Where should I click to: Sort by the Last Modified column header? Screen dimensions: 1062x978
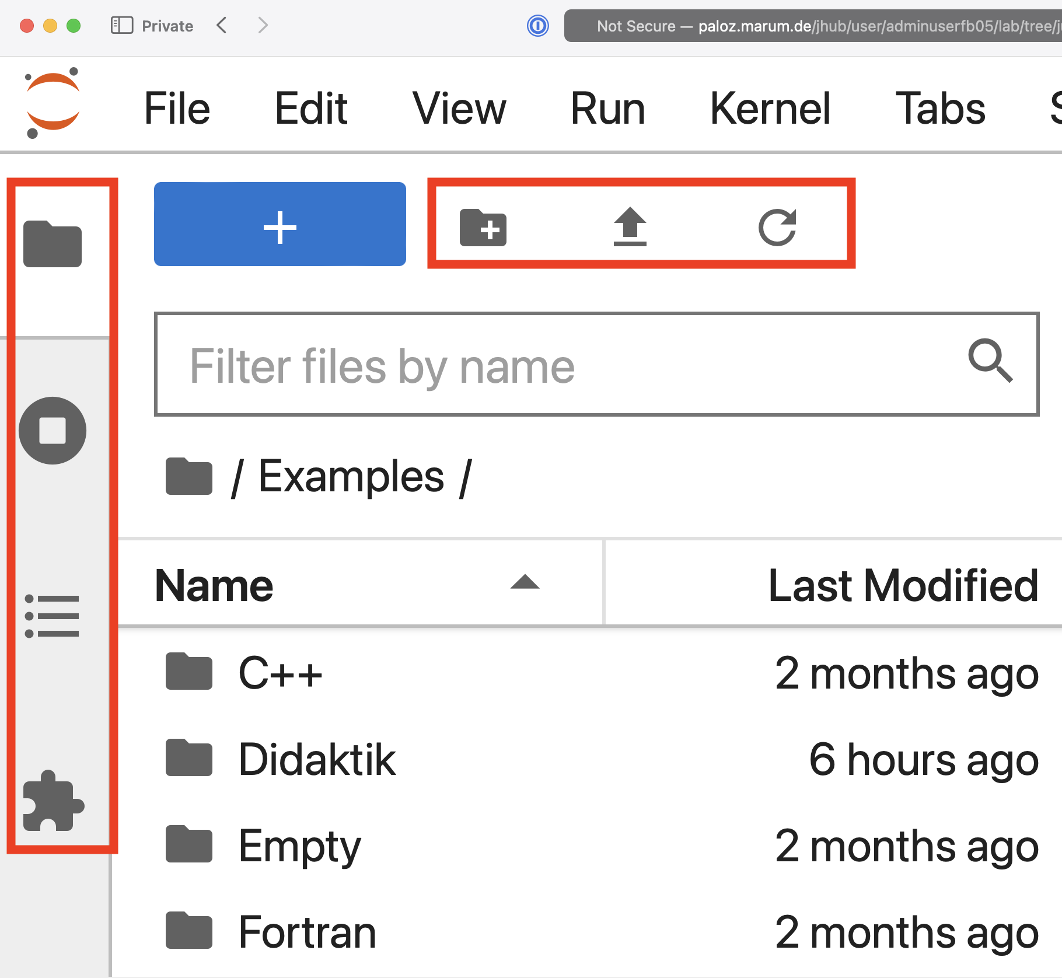point(834,584)
